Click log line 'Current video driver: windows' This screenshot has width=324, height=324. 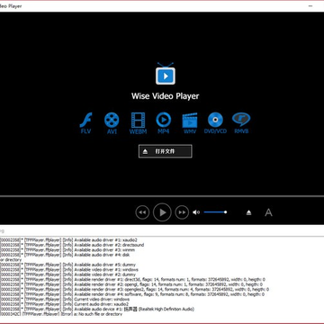[x=65, y=299]
